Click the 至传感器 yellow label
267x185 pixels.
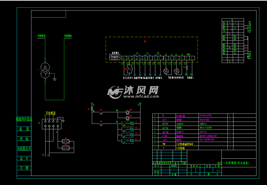click(x=50, y=113)
